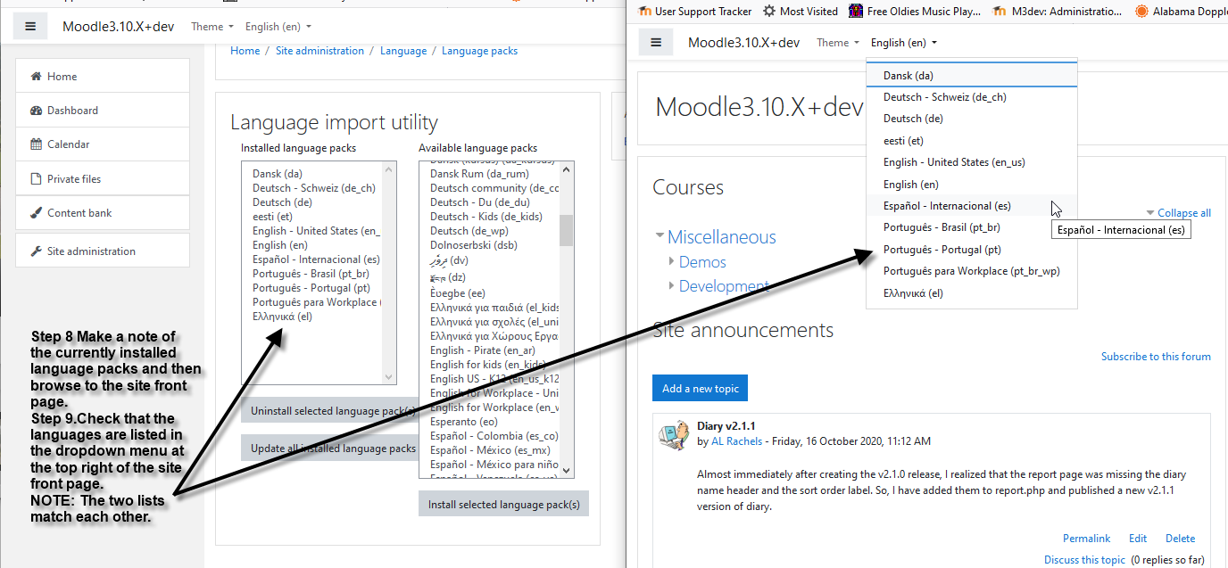
Task: Select Português - Brasil (pt_br) in dropdown
Action: click(x=972, y=227)
